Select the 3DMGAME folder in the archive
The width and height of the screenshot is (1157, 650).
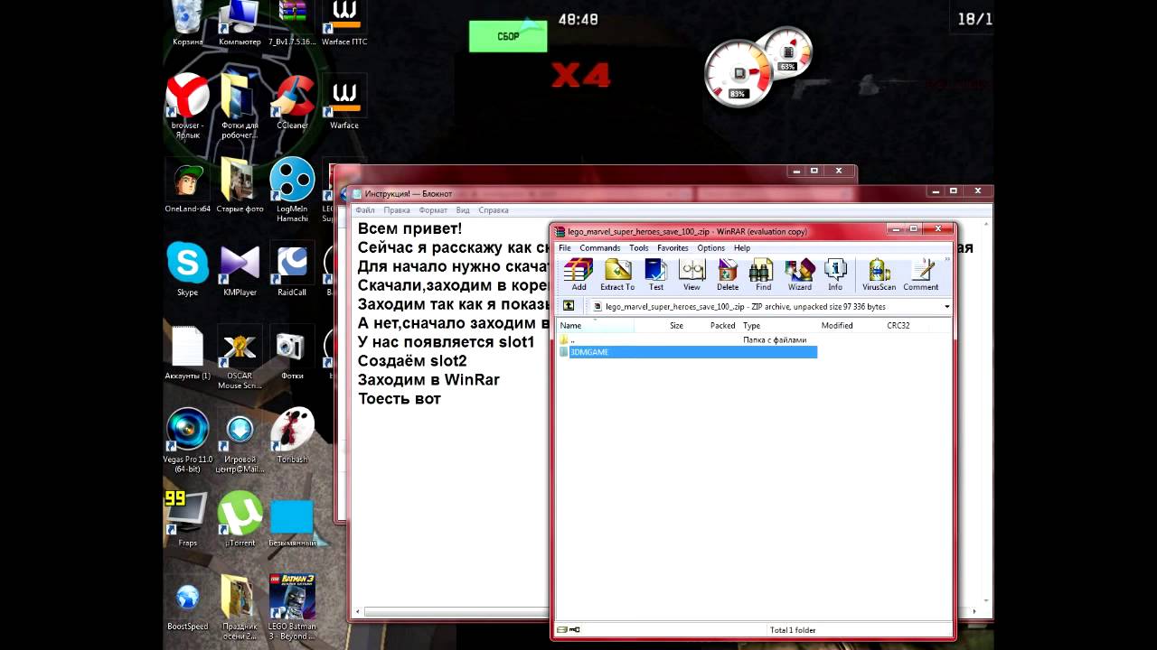[x=687, y=352]
